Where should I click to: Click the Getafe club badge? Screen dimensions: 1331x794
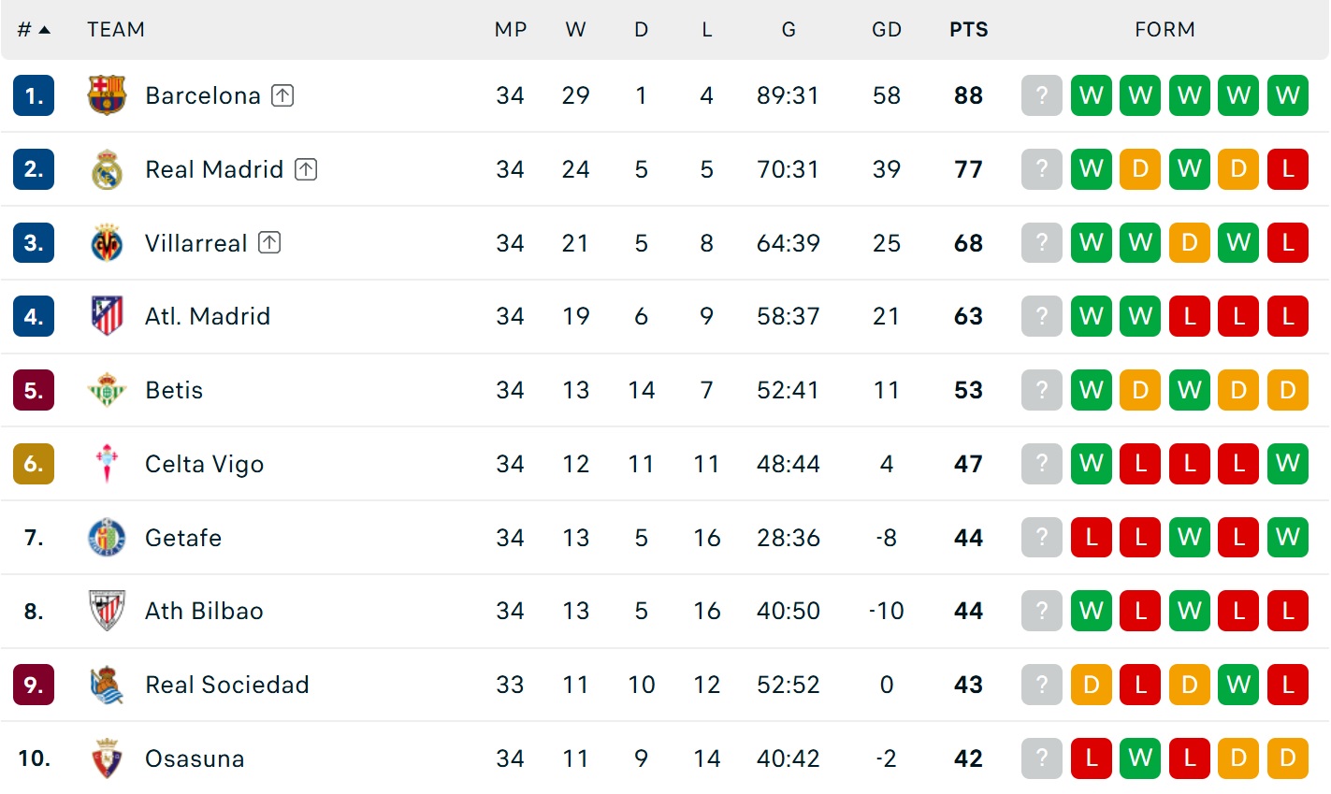(107, 538)
